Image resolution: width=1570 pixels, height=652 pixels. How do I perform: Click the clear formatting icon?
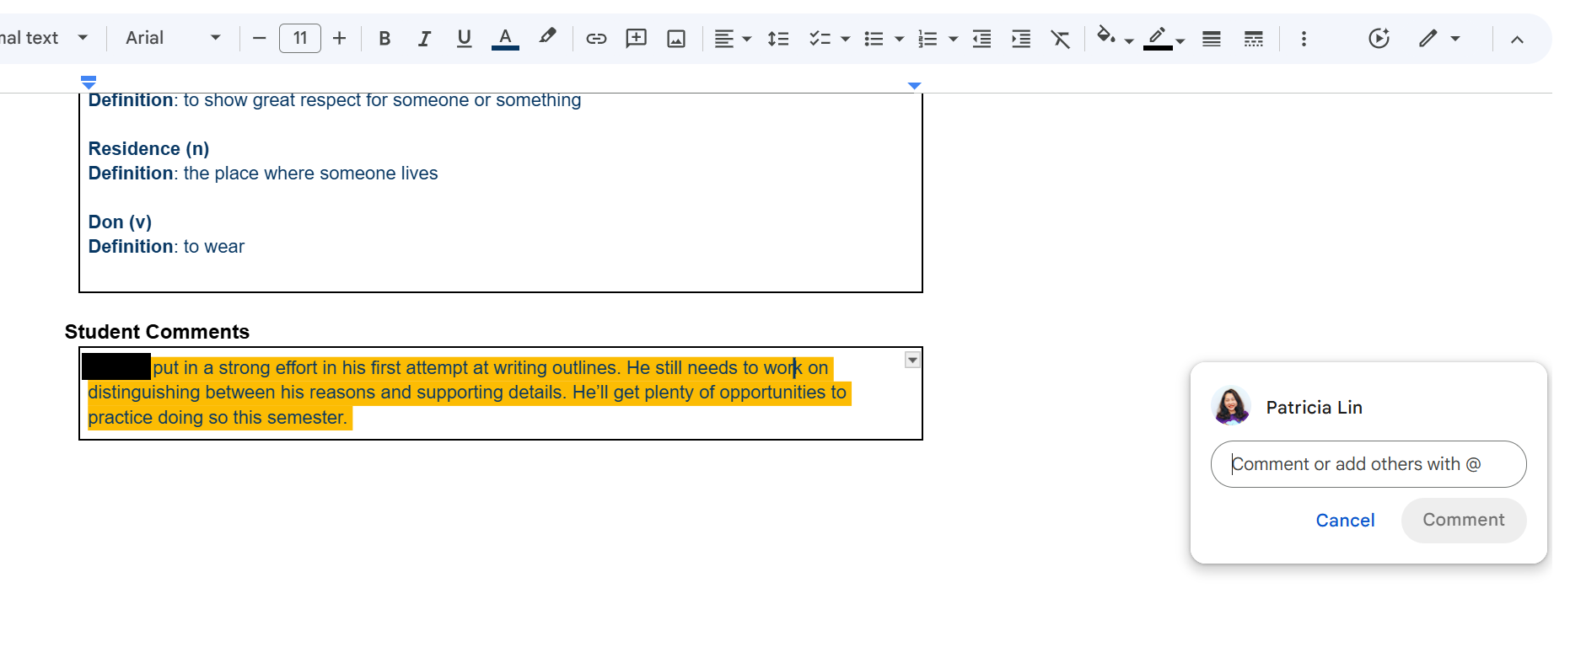click(1061, 39)
